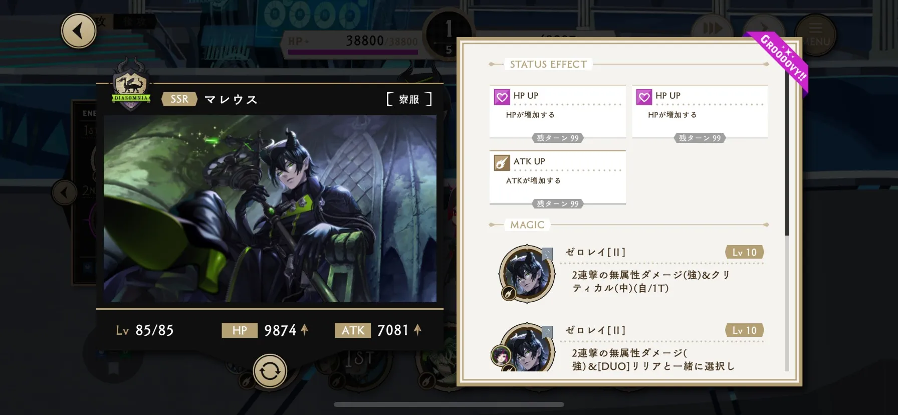Select the first HP UP heart icon
Image resolution: width=898 pixels, height=415 pixels.
pos(502,97)
